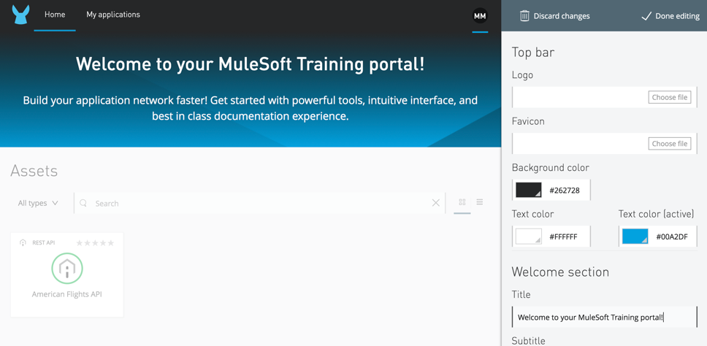Switch assets to list view
The width and height of the screenshot is (707, 346).
pyautogui.click(x=480, y=201)
